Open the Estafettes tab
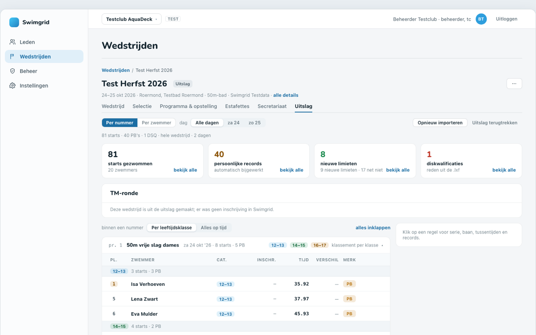Screen dimensions: 536x335 (237, 106)
